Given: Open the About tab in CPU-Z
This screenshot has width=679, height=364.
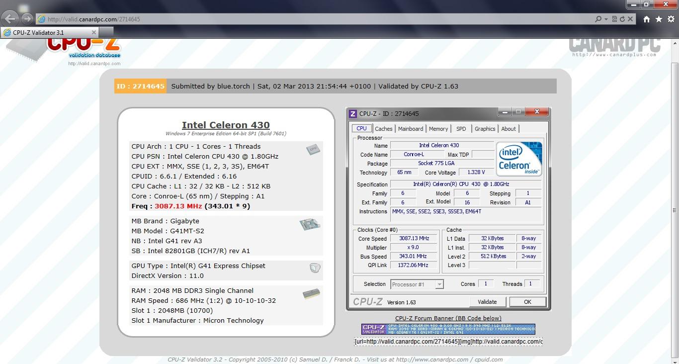Looking at the screenshot, I should (509, 129).
